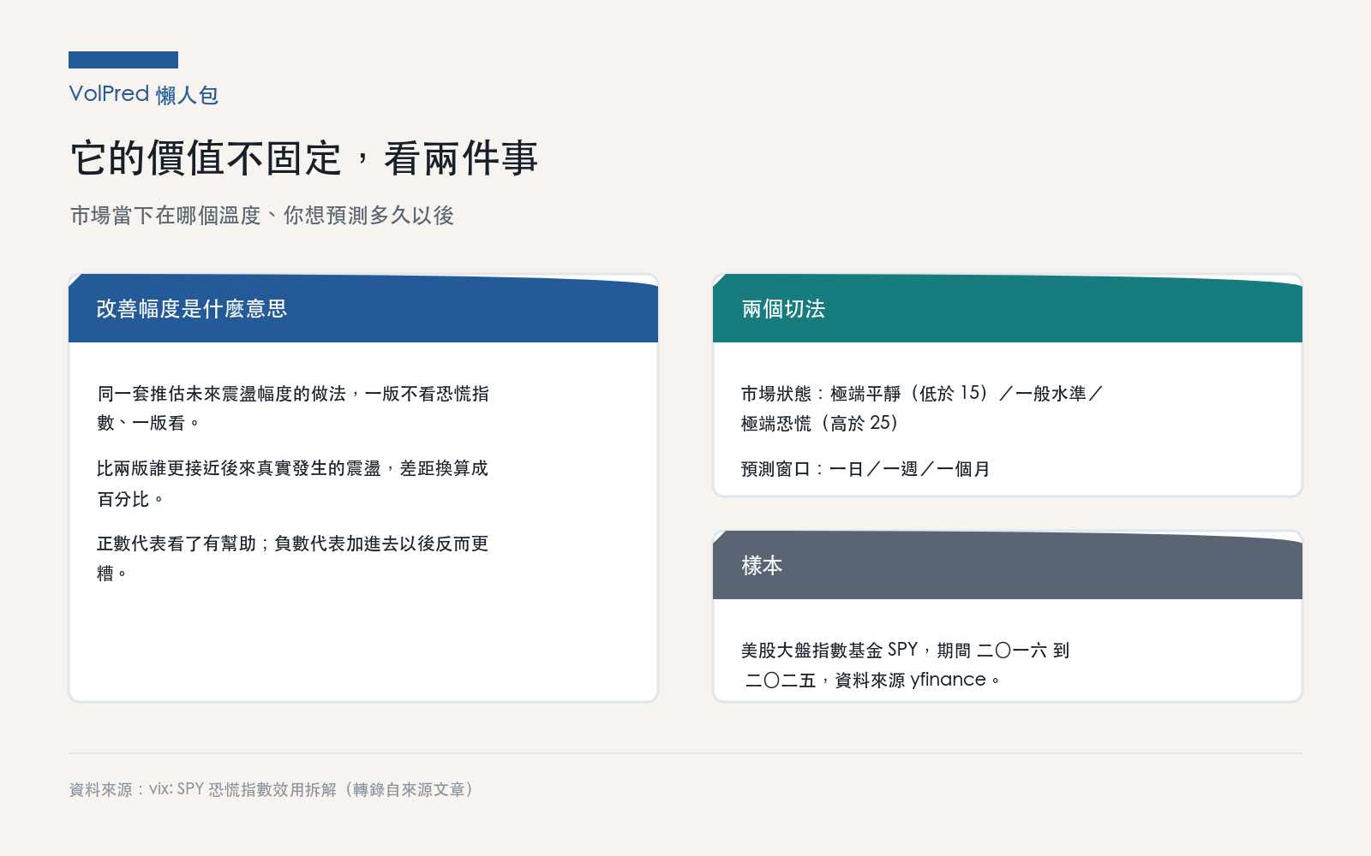
Task: Click the paragraph starting '比兩版誰更接近後來'
Action: (x=293, y=484)
